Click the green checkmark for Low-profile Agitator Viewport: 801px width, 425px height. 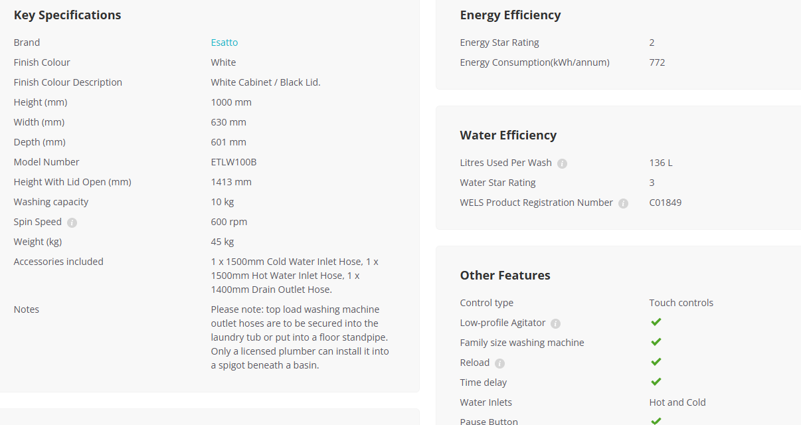656,322
